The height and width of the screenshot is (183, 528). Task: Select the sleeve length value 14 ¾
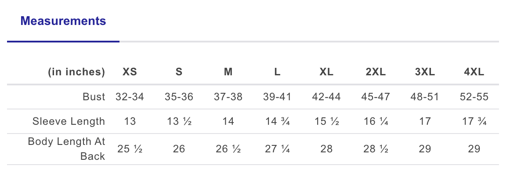tap(277, 121)
